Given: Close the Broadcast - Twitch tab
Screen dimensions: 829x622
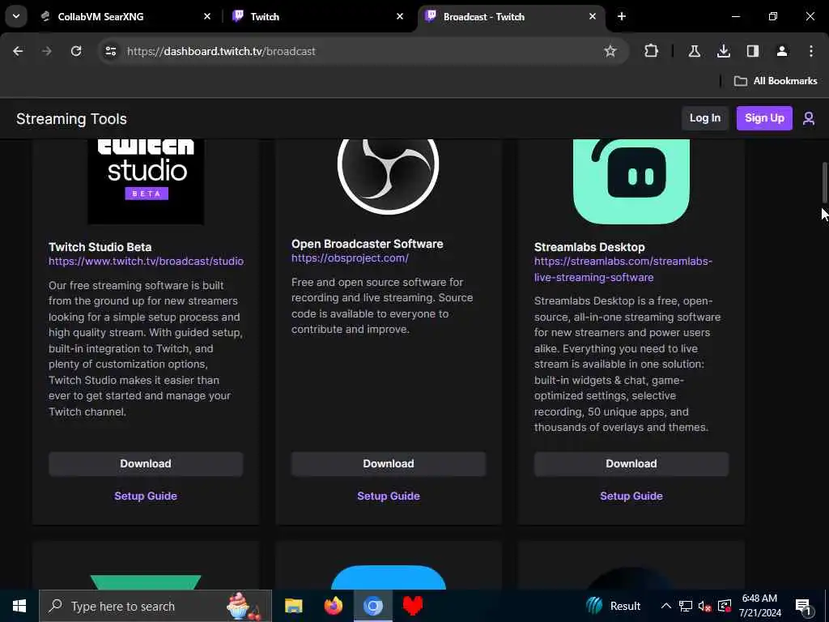Looking at the screenshot, I should (x=592, y=16).
